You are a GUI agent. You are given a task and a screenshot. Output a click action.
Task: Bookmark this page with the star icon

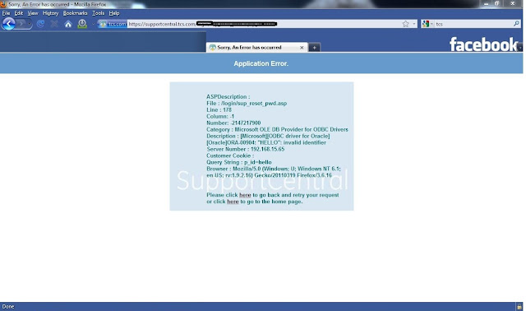[x=405, y=24]
